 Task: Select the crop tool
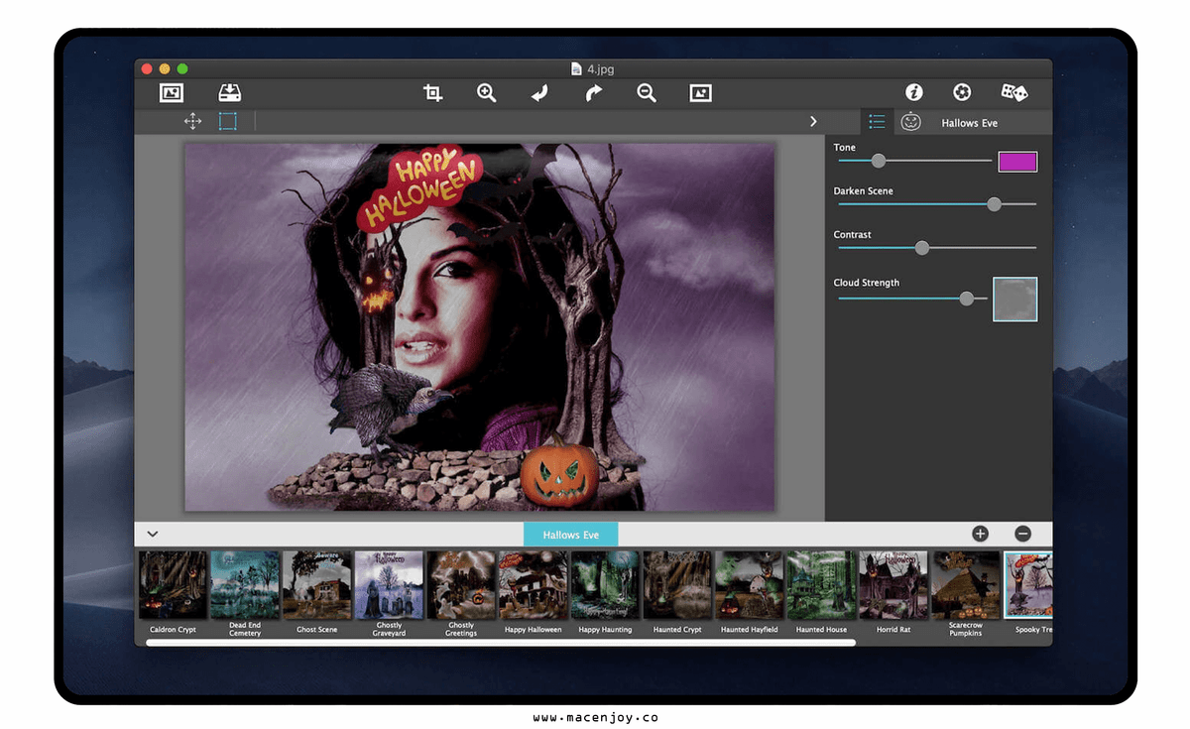pyautogui.click(x=432, y=92)
